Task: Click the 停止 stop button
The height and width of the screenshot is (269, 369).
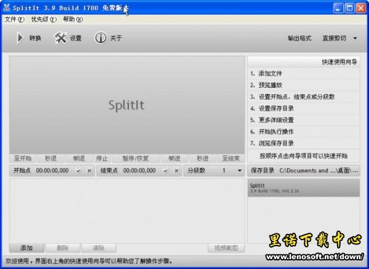Action: (x=102, y=158)
